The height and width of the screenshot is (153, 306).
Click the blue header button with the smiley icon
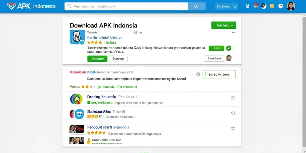pos(227,6)
